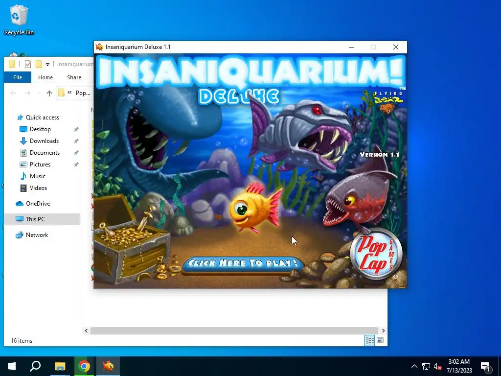Viewport: 501px width, 376px height.
Task: Open Google Chrome from the taskbar
Action: [x=84, y=366]
